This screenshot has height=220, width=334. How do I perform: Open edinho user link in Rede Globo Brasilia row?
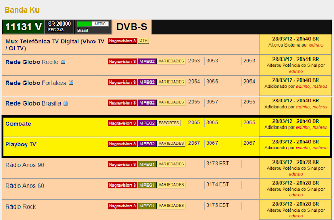point(303,107)
